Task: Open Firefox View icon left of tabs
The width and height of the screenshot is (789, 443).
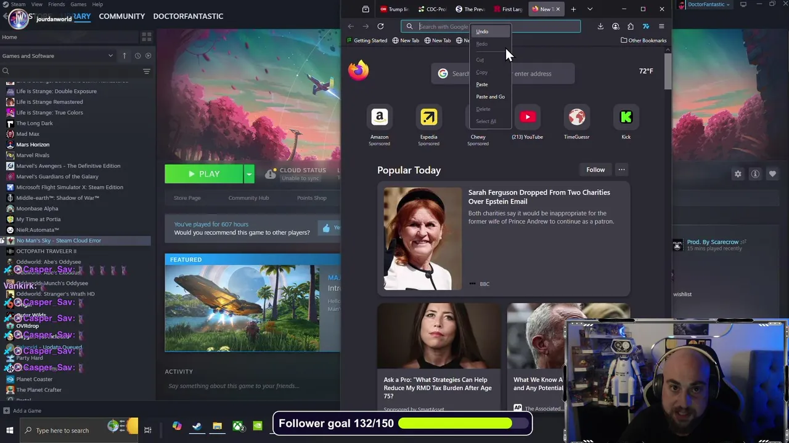Action: click(x=366, y=9)
